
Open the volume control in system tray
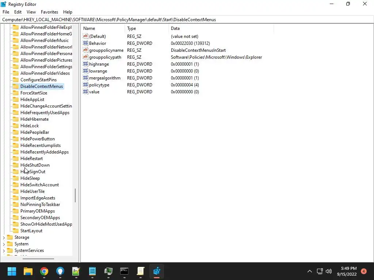coord(329,271)
